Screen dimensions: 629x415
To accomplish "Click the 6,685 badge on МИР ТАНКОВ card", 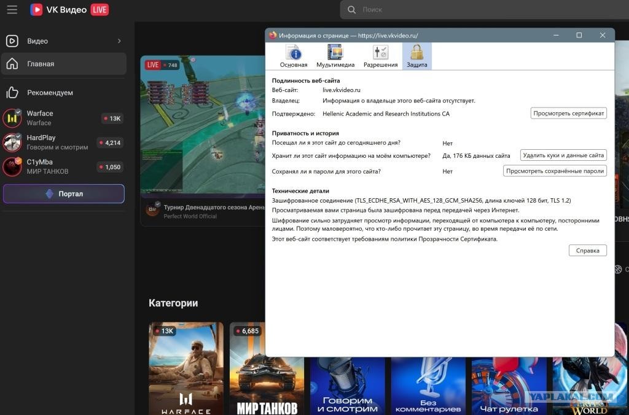I will tap(248, 331).
